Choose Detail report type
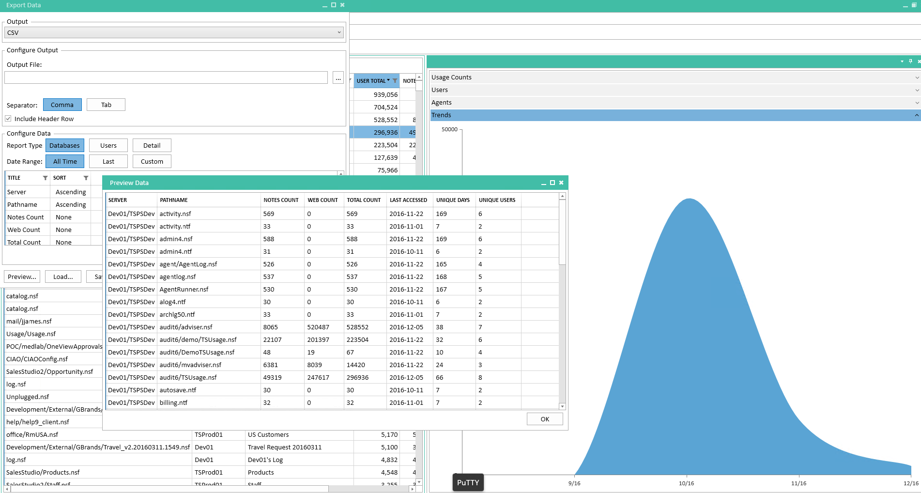 152,145
